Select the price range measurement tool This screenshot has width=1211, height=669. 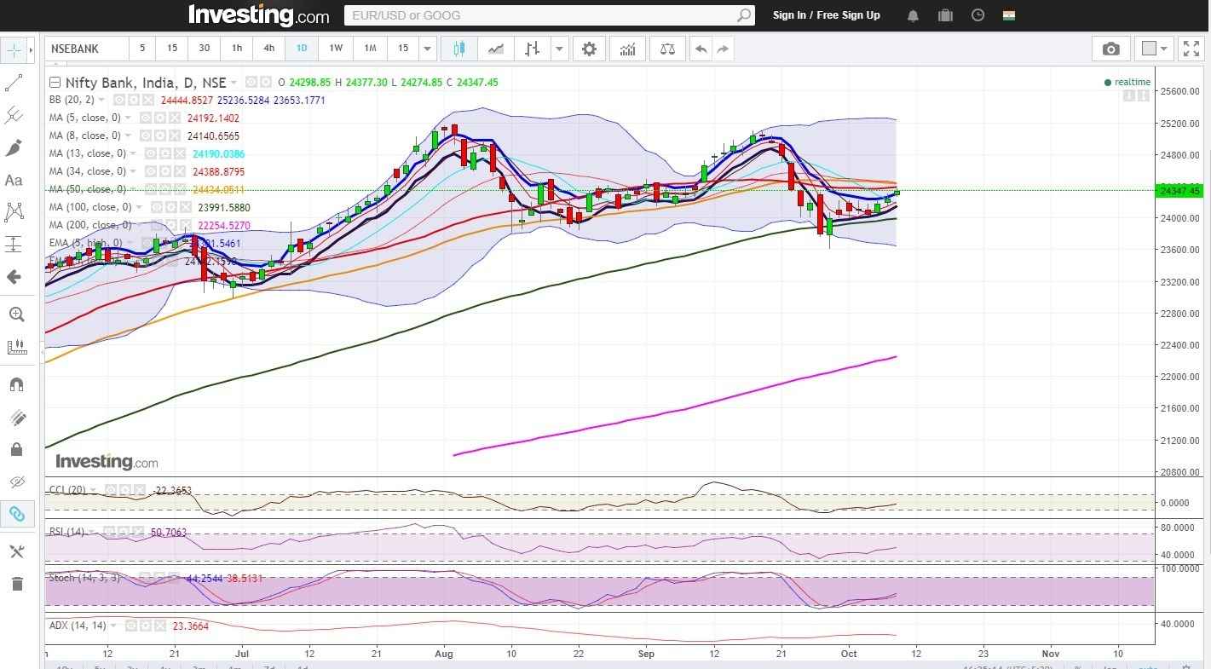tap(14, 244)
